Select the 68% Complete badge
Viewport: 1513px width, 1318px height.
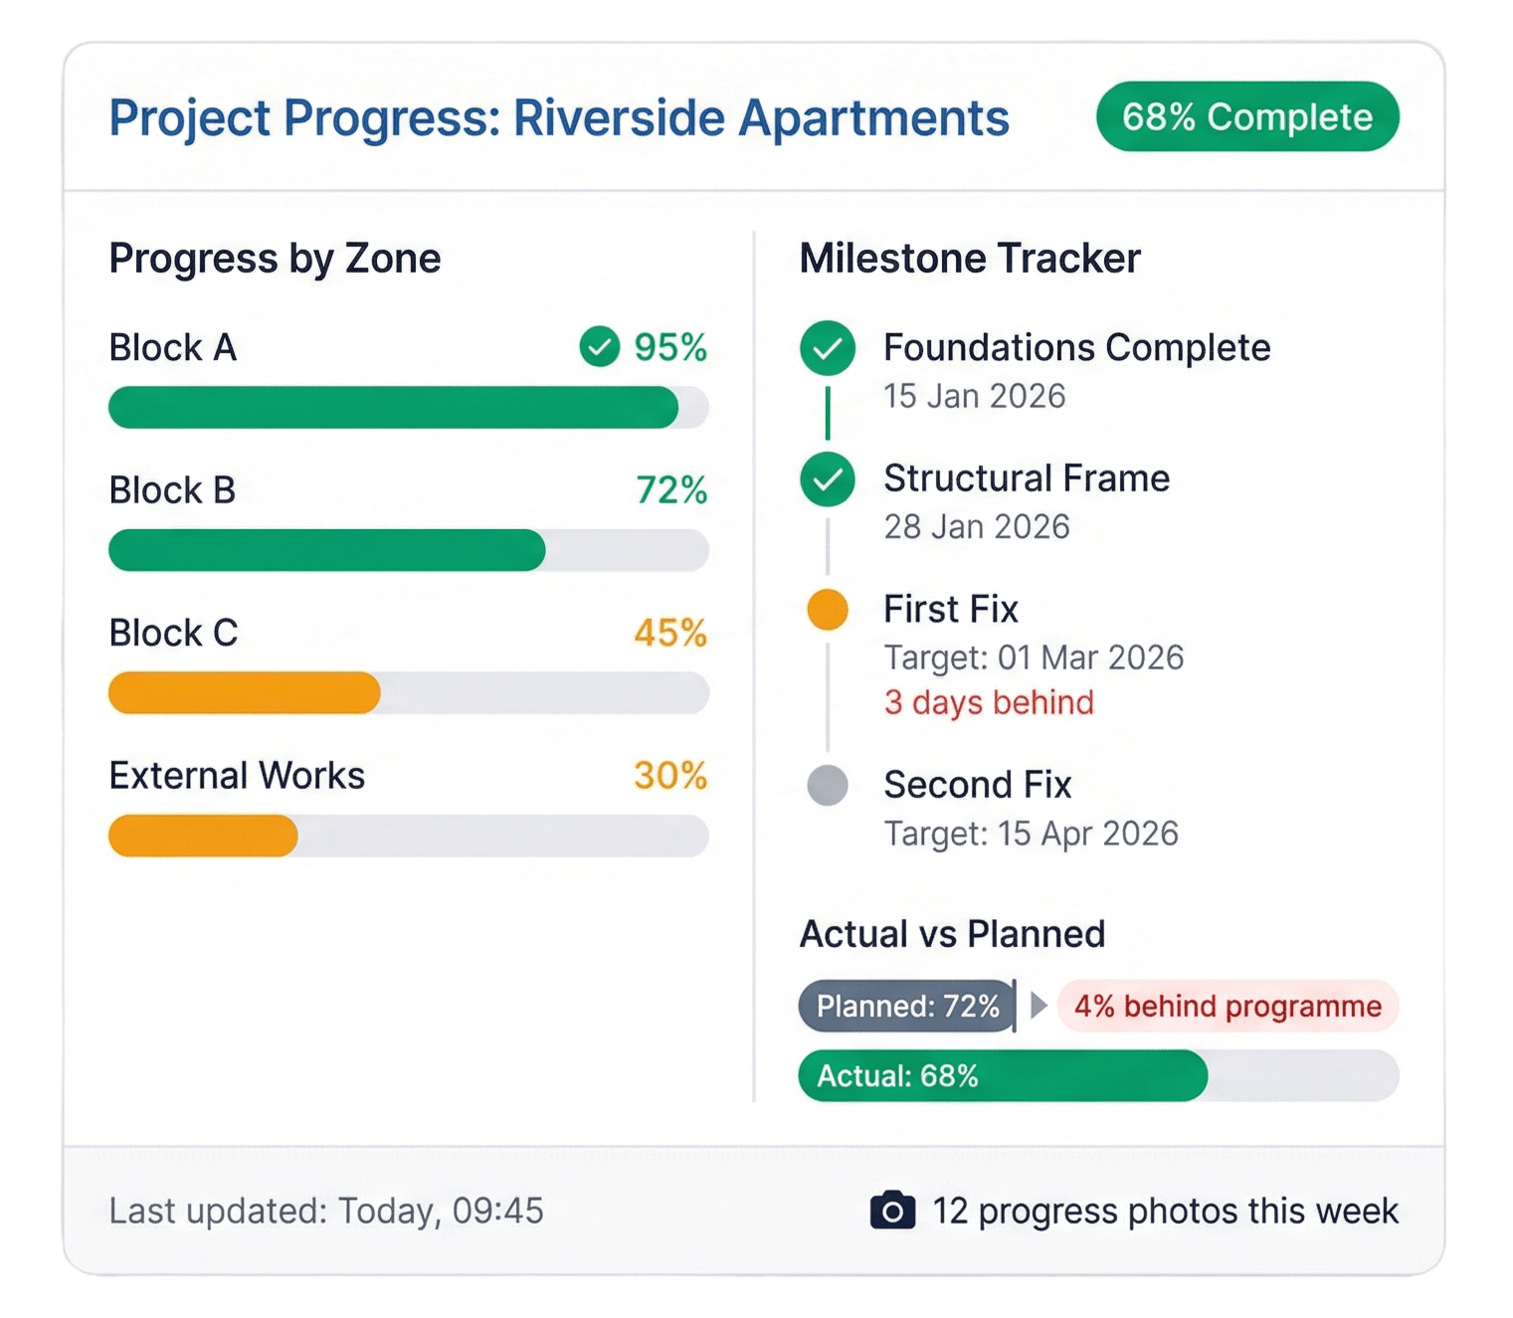pyautogui.click(x=1246, y=116)
